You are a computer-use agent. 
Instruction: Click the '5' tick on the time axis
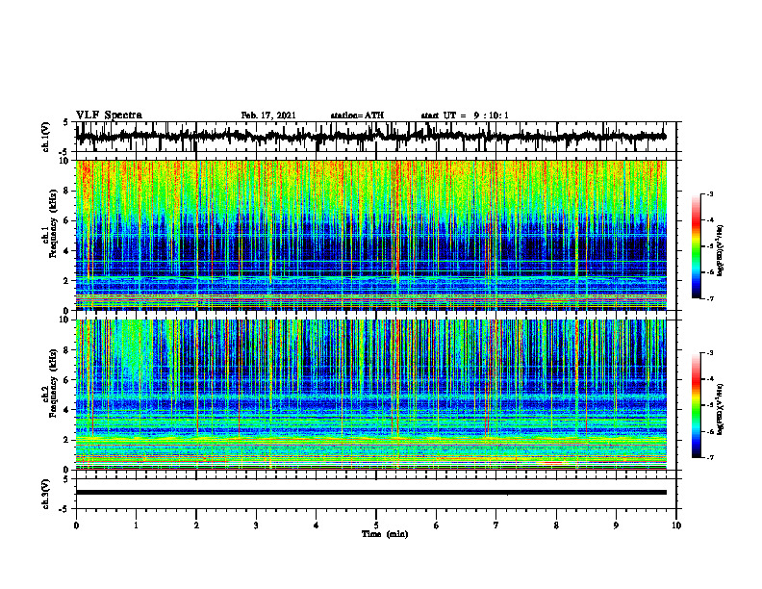[x=376, y=525]
